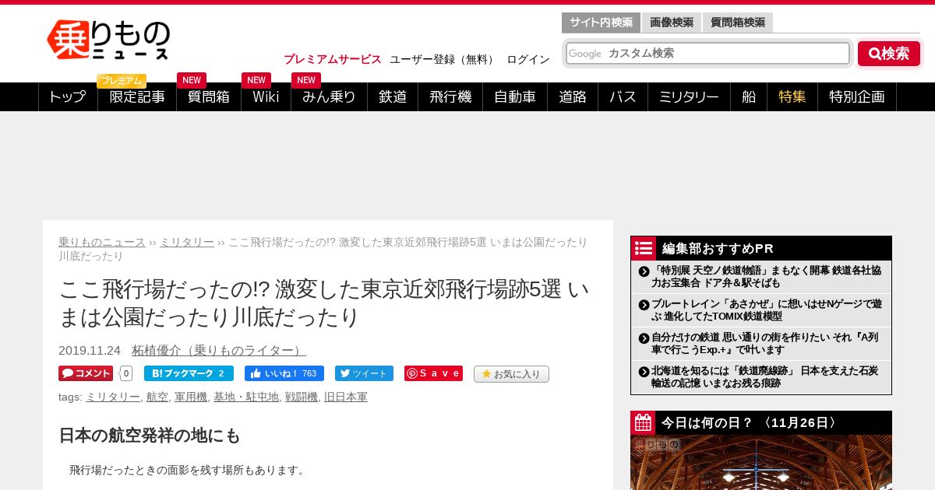Screen dimensions: 935x490
Task: Click the arrow bullet beside ブルートレイン「あさかぜ」
Action: pyautogui.click(x=644, y=305)
